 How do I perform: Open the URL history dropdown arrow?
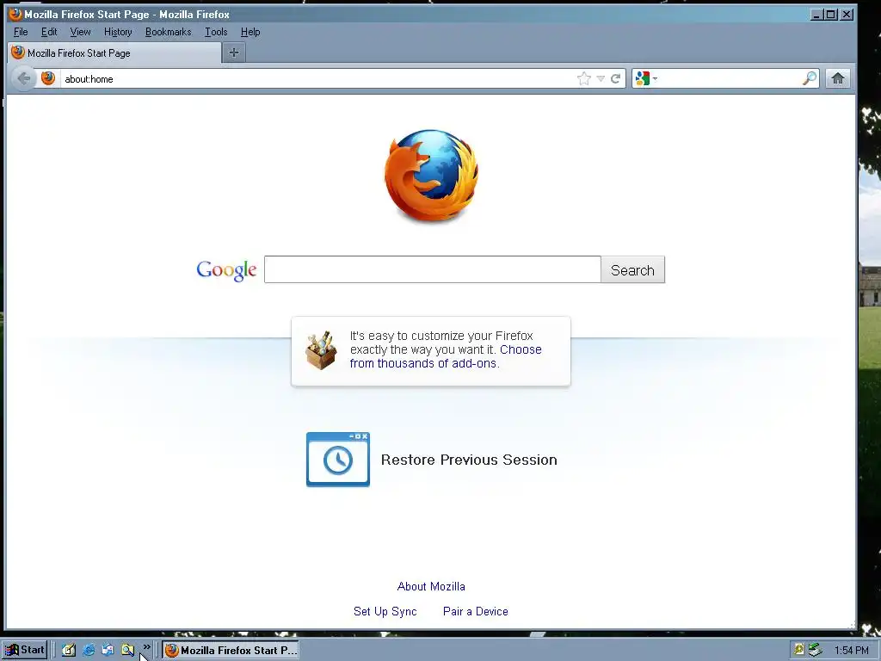601,78
